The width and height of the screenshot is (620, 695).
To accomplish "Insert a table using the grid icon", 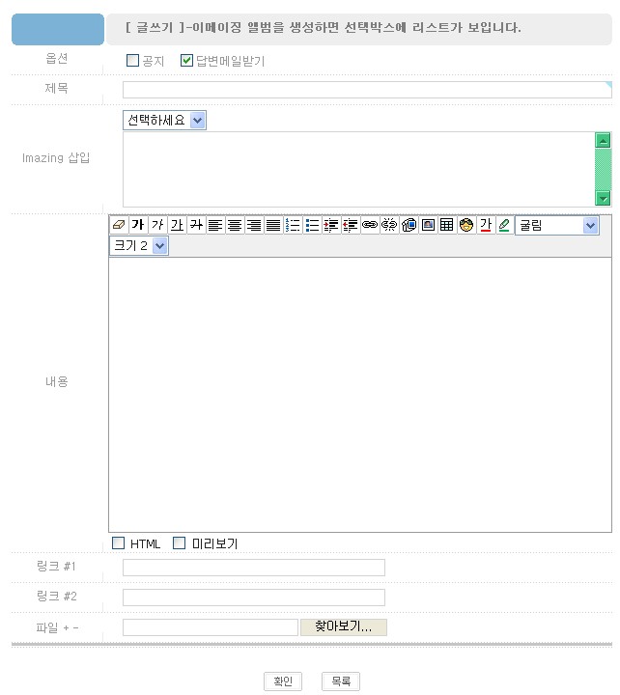I will coord(447,225).
